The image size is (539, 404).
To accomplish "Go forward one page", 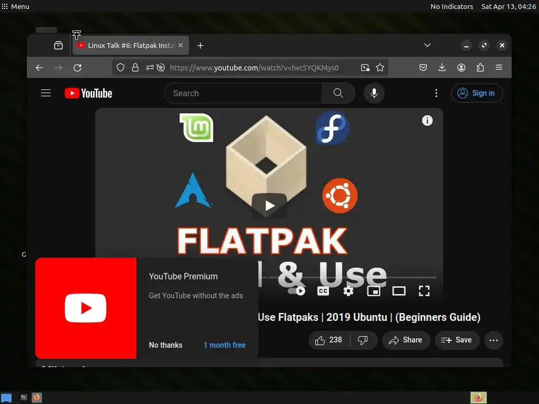I will point(58,68).
